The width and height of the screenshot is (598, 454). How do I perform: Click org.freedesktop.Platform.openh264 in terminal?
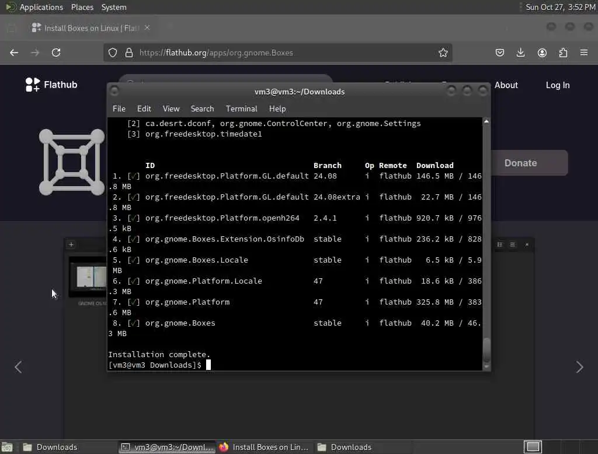[x=222, y=218]
